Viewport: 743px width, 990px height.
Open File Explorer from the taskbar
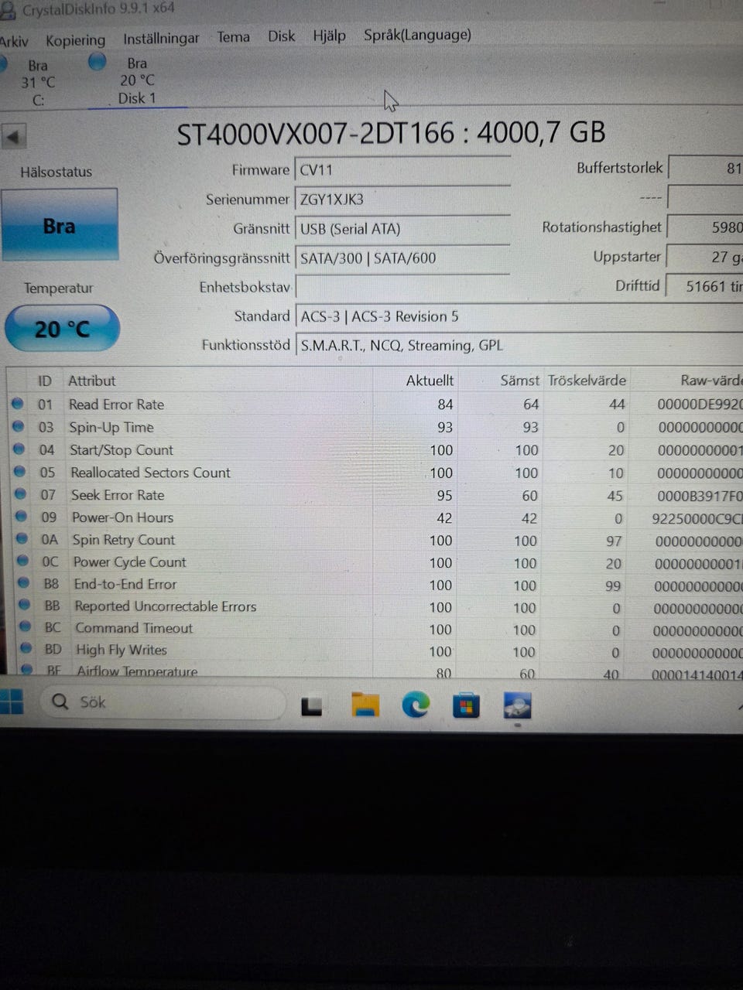(x=365, y=705)
